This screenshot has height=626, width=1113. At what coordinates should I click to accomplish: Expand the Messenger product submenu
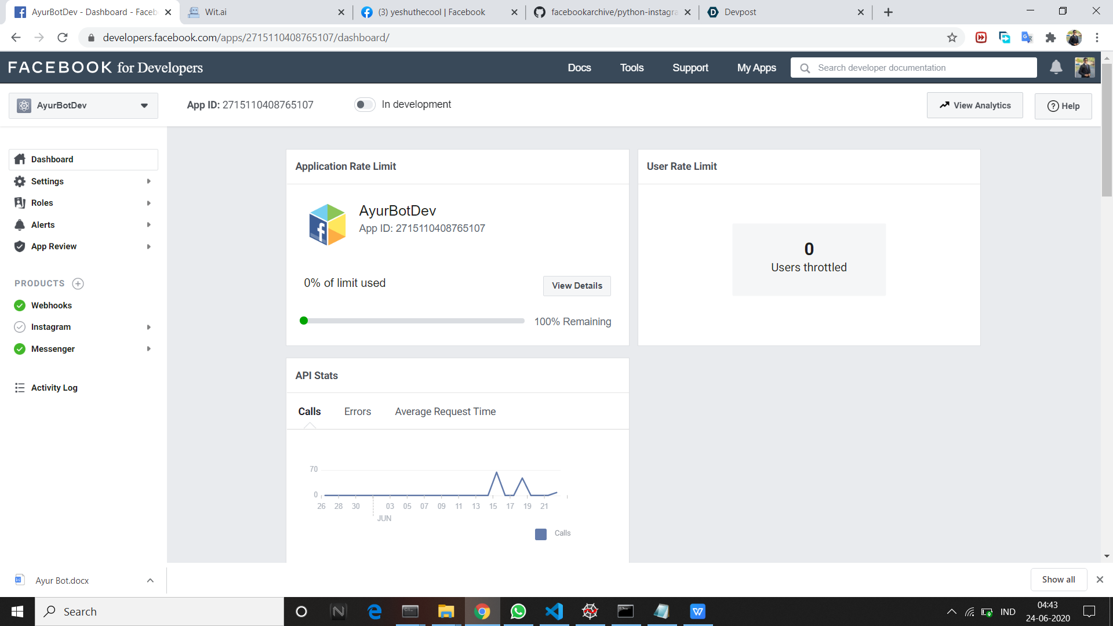(149, 349)
